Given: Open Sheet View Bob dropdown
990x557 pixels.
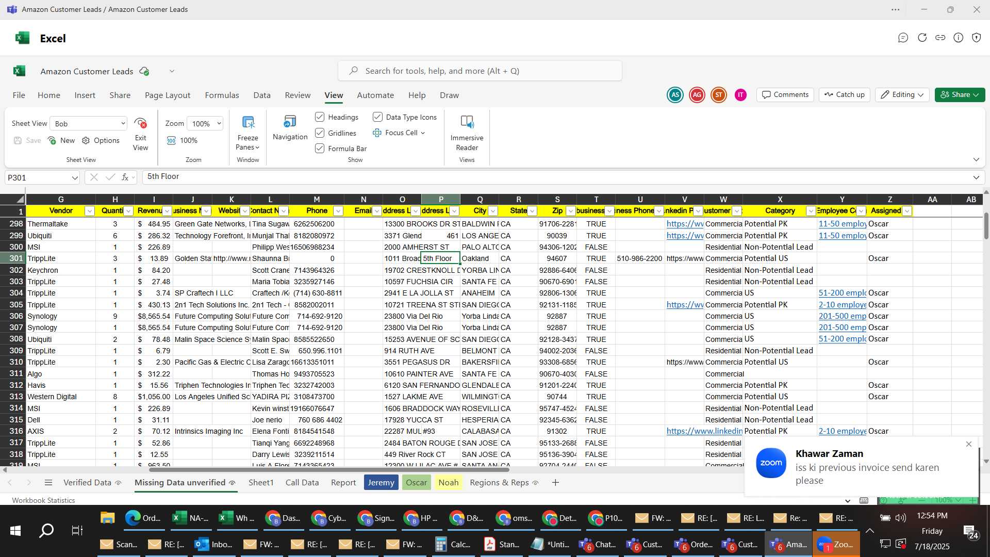Looking at the screenshot, I should coord(89,123).
